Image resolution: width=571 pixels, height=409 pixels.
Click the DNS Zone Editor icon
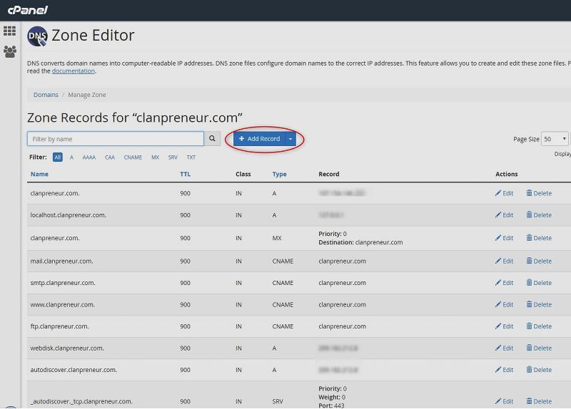tap(37, 36)
